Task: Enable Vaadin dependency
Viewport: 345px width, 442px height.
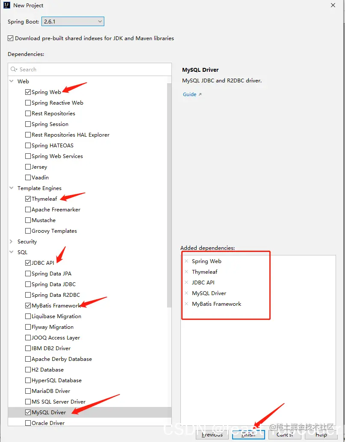Action: (28, 177)
